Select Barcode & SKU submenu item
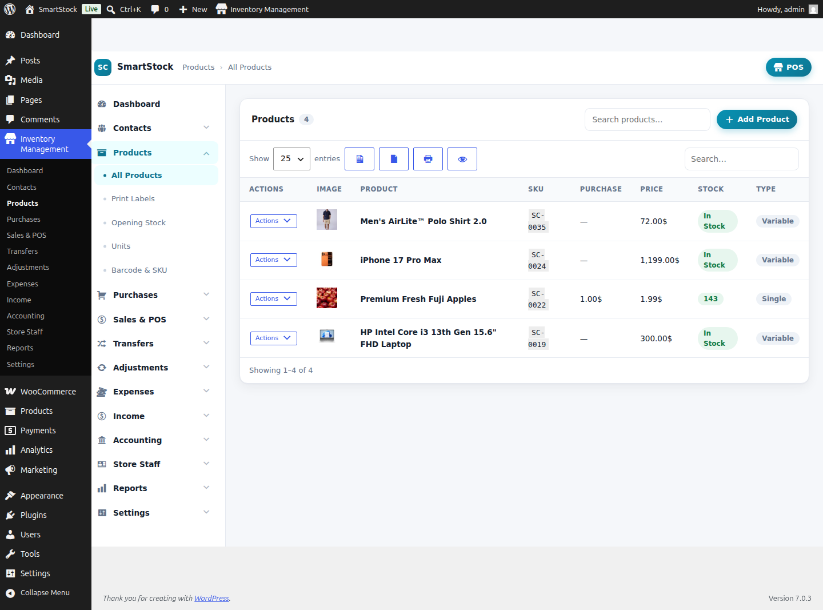This screenshot has height=610, width=823. (x=139, y=270)
